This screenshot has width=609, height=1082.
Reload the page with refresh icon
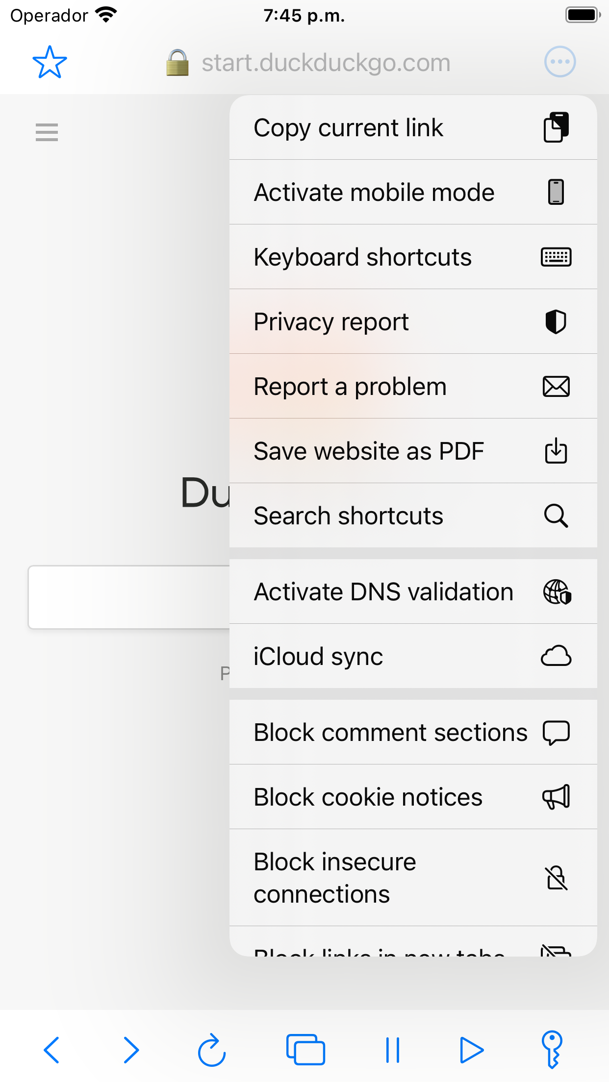(x=211, y=1050)
